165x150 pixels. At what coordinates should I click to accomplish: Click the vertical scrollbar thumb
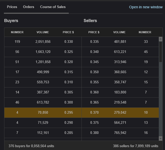click(x=160, y=51)
